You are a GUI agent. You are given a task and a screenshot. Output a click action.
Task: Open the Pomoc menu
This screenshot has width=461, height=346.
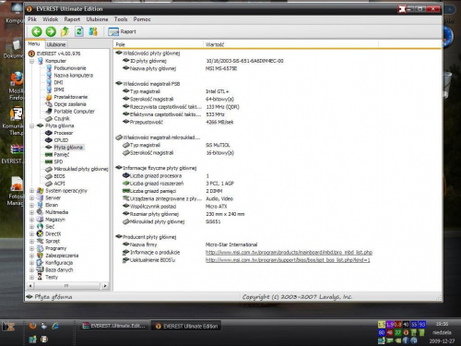(x=142, y=19)
